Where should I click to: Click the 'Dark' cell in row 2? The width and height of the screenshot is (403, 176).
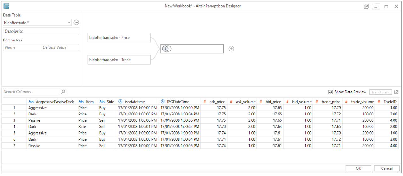coord(52,114)
